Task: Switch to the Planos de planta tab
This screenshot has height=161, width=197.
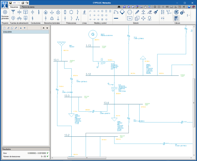Action: pos(28,7)
